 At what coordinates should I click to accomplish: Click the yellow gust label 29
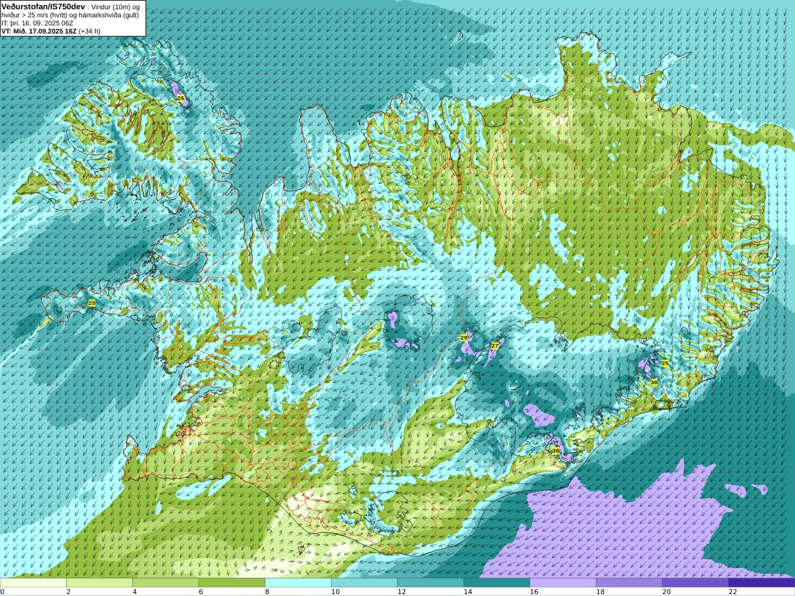464,338
